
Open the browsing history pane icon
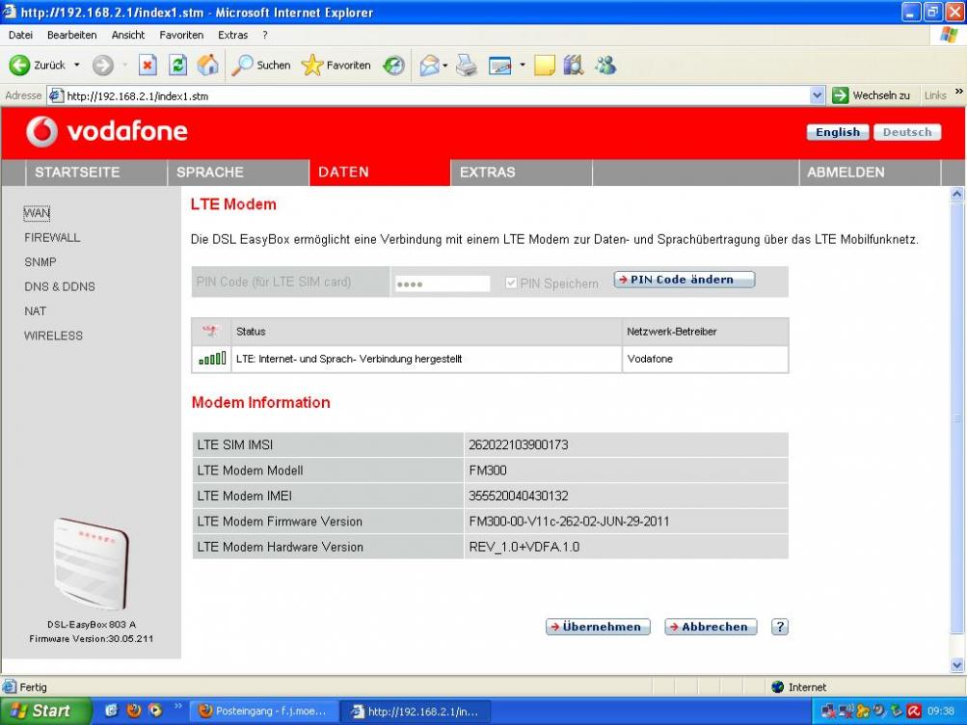393,65
